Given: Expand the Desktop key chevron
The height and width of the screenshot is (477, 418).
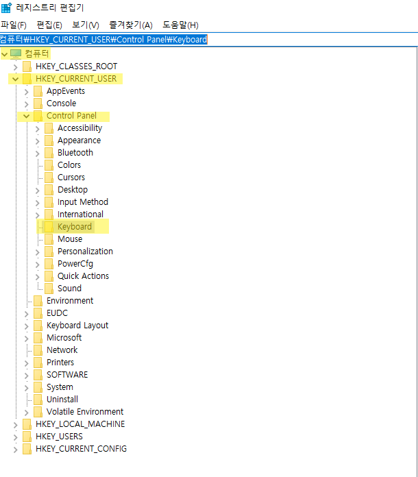Looking at the screenshot, I should (38, 190).
